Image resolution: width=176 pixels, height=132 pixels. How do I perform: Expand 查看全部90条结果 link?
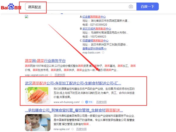(94, 48)
